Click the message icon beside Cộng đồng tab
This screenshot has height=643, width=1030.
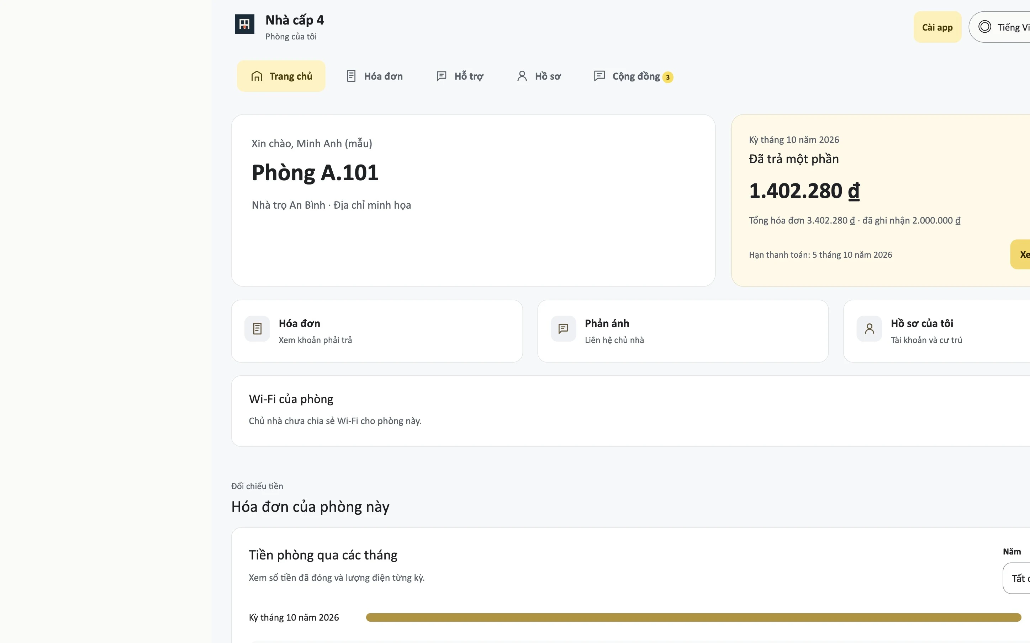(x=599, y=76)
